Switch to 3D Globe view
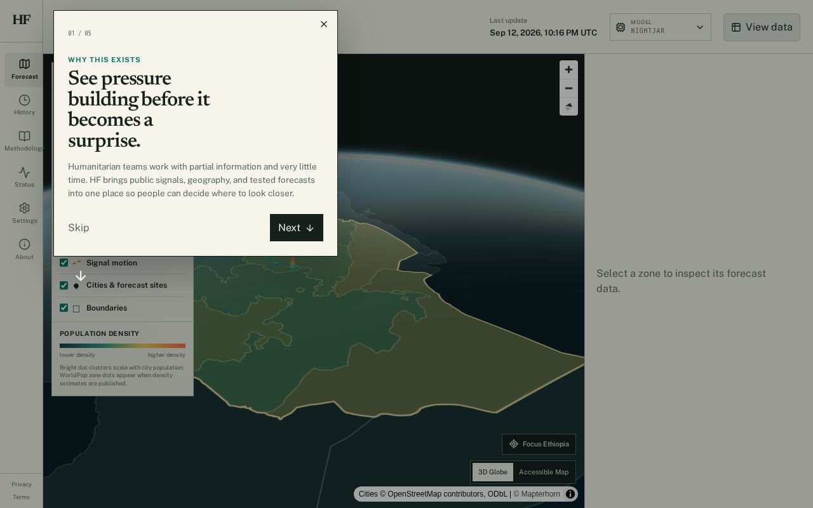The image size is (813, 508). (x=493, y=472)
